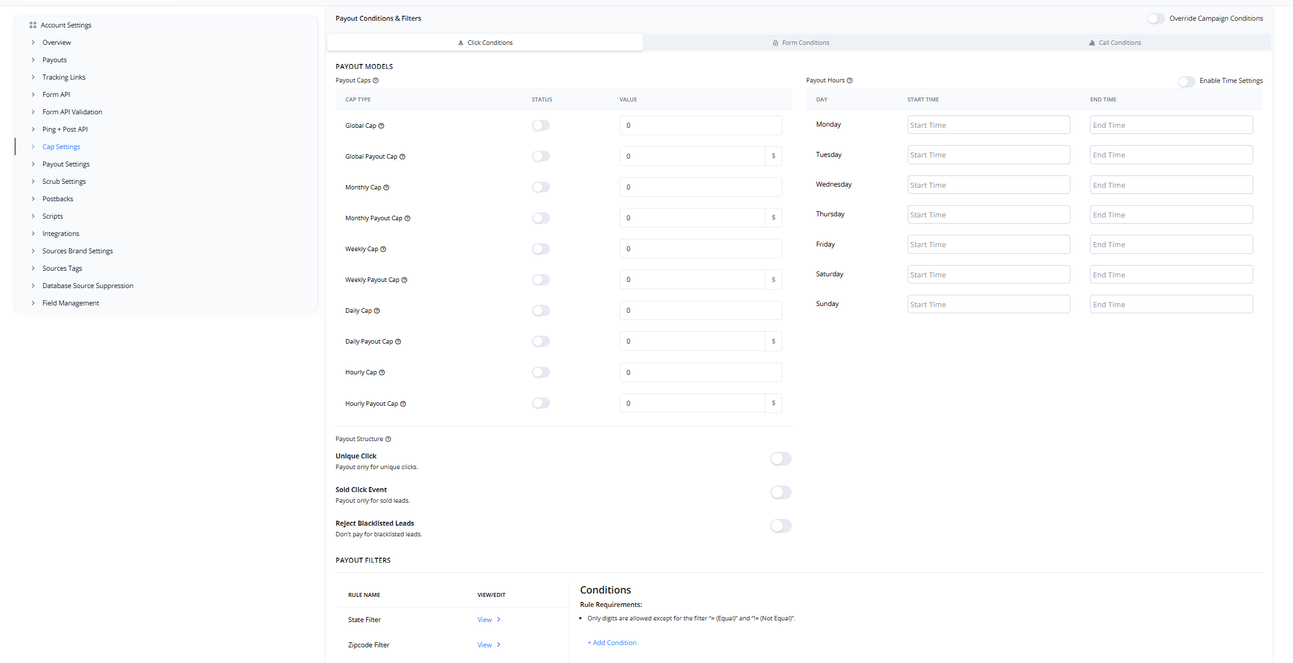Viewport: 1293px width, 663px height.
Task: Enable the Time Settings toggle
Action: pos(1186,81)
